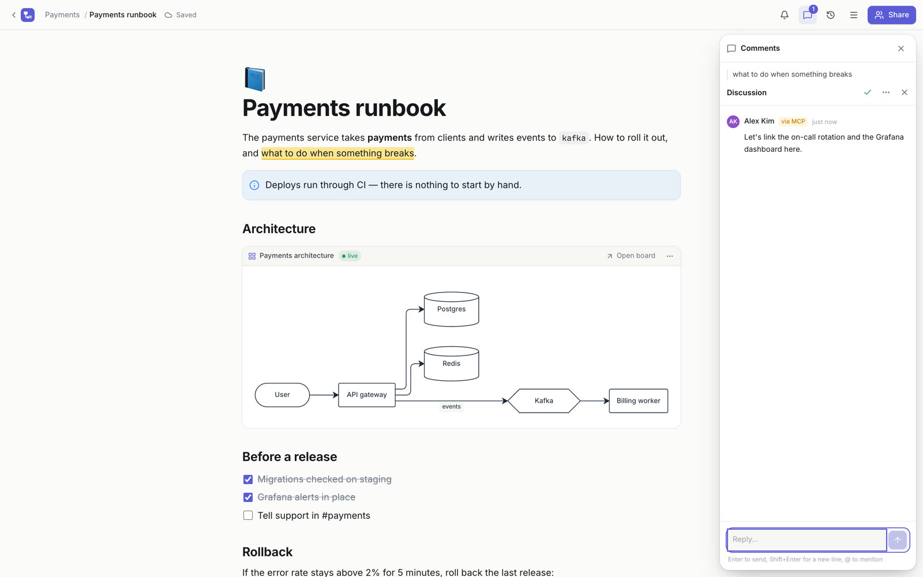Send the reply with arrow button
Image resolution: width=923 pixels, height=577 pixels.
point(898,540)
